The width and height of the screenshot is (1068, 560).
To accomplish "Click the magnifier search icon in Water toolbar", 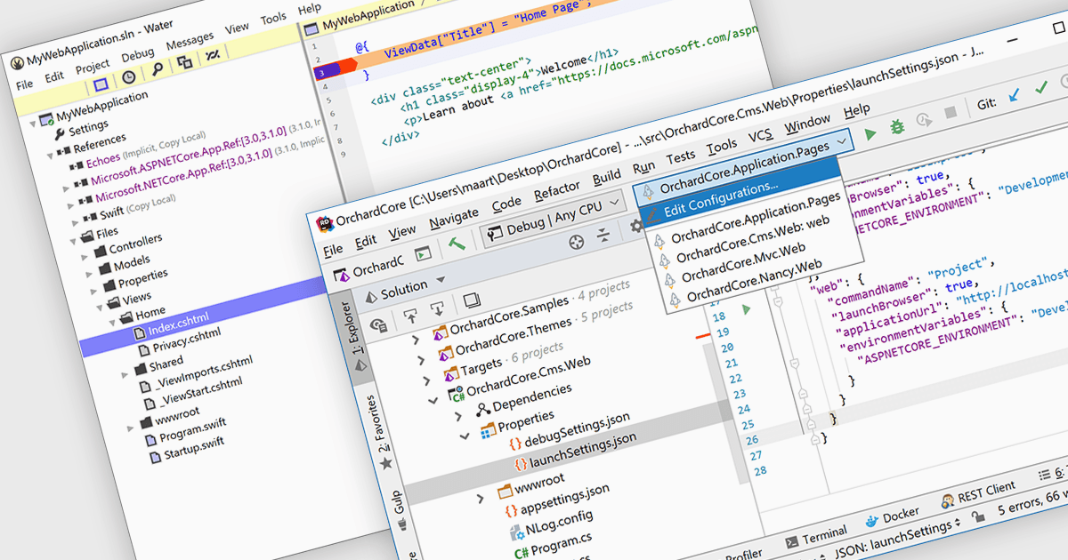I will tap(158, 71).
